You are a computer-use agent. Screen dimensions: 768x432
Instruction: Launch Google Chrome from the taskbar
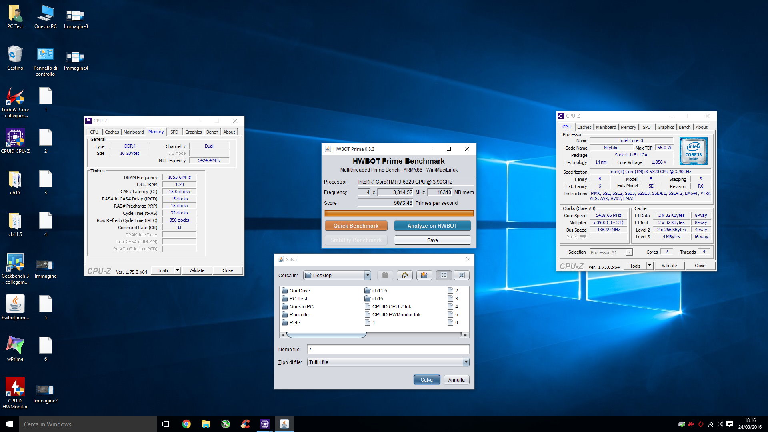(186, 424)
